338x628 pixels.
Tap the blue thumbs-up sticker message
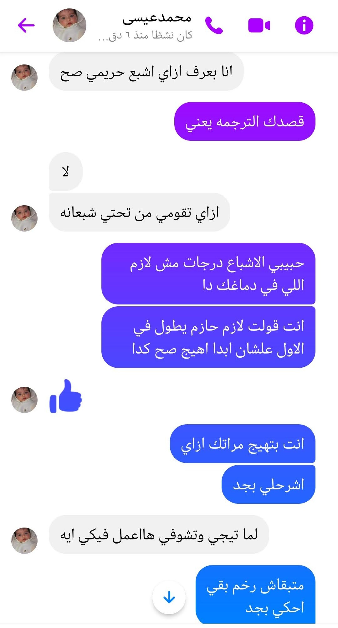66,396
